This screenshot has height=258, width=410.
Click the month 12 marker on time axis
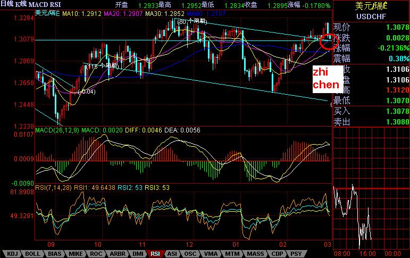click(189, 245)
